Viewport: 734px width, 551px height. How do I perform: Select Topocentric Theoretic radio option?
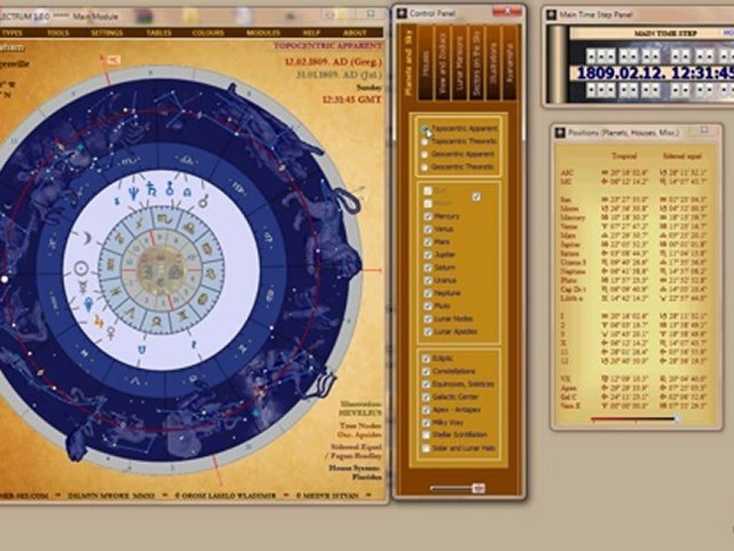point(425,141)
